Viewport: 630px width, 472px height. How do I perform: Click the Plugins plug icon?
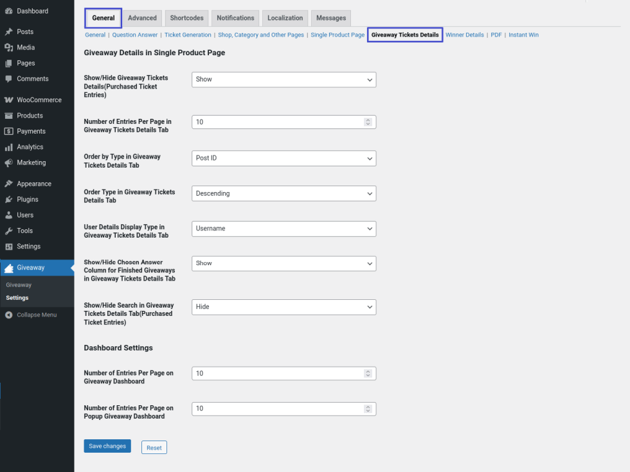pyautogui.click(x=8, y=200)
